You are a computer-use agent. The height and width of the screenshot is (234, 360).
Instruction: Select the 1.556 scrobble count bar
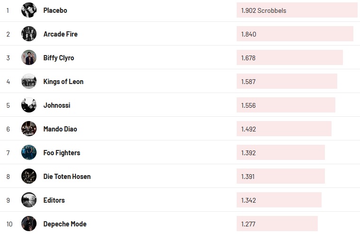(x=286, y=105)
